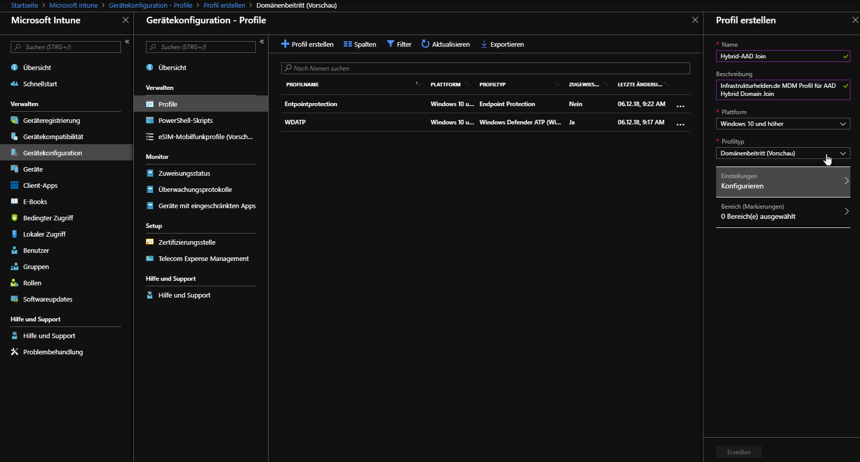860x462 pixels.
Task: Sort by ZUGEWIES... column arrows
Action: (605, 84)
